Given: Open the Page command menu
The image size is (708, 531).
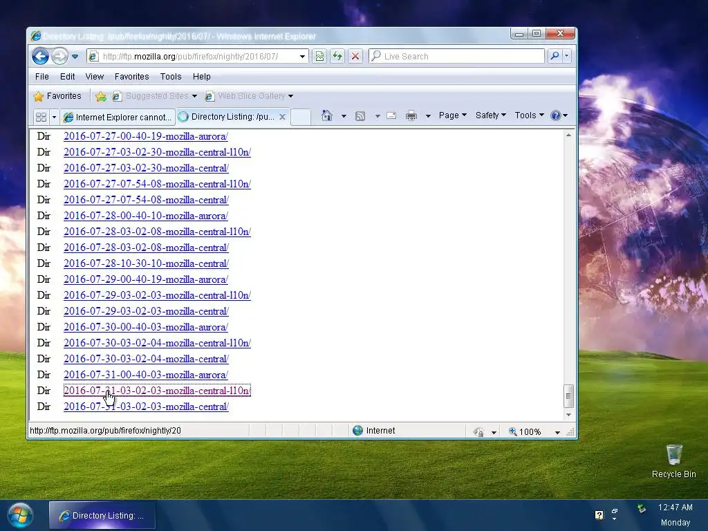Looking at the screenshot, I should pyautogui.click(x=452, y=115).
